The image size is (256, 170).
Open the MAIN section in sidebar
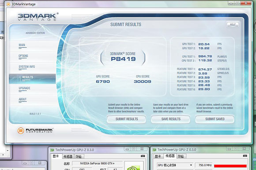pyautogui.click(x=22, y=45)
